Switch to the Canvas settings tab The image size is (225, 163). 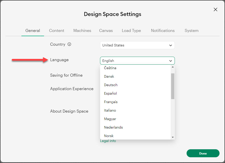106,30
